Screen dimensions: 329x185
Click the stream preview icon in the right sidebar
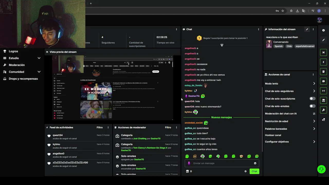(323, 52)
